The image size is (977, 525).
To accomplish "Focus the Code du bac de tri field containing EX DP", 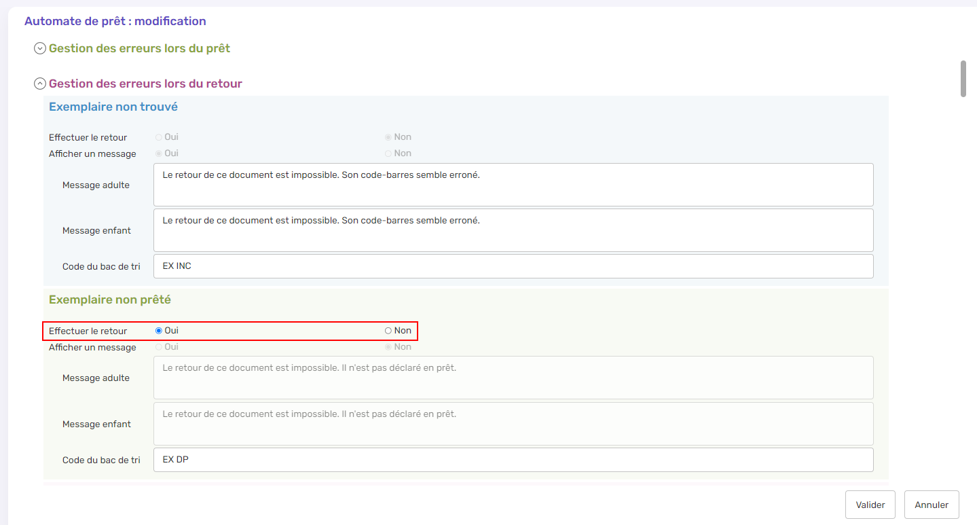I will pos(513,460).
